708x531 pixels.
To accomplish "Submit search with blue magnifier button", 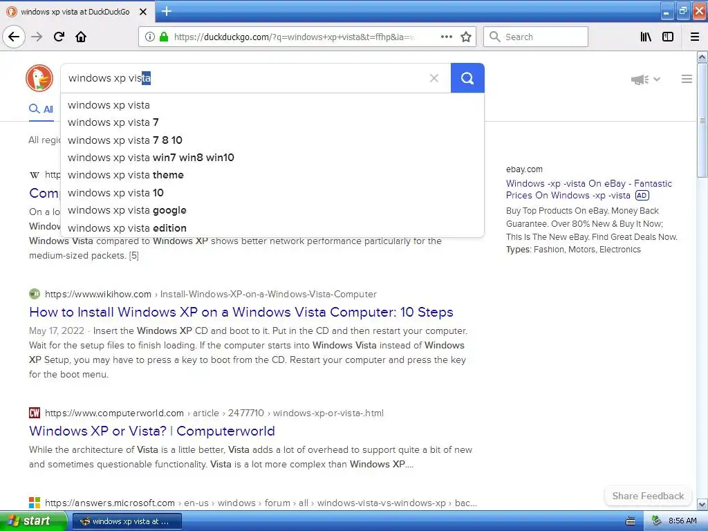I will 467,78.
